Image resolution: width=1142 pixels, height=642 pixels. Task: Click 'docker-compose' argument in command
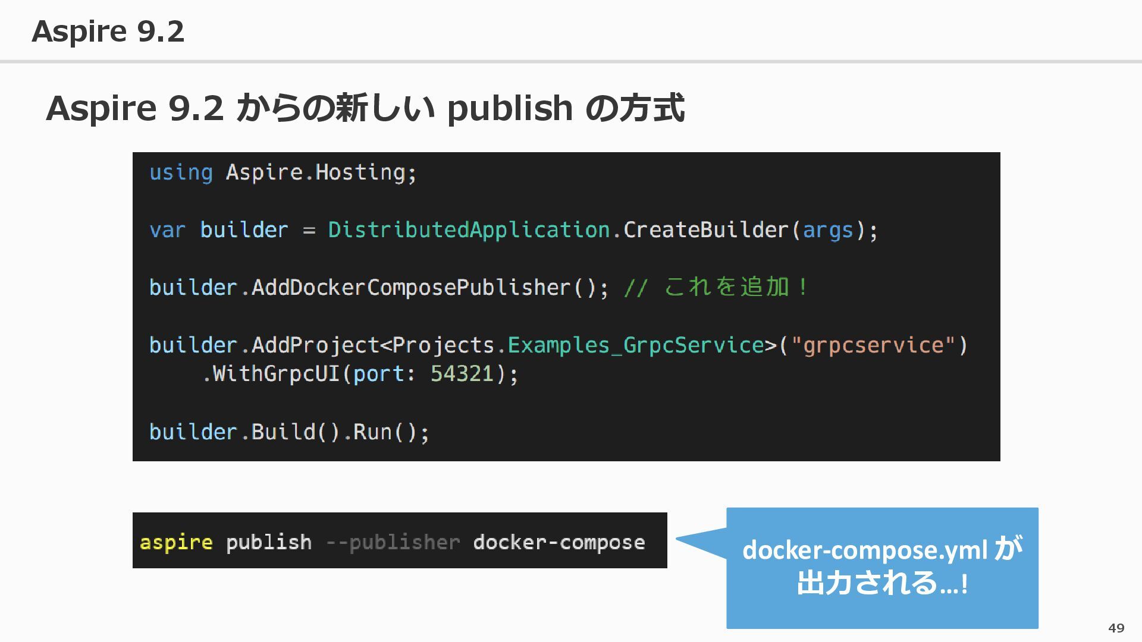(559, 542)
